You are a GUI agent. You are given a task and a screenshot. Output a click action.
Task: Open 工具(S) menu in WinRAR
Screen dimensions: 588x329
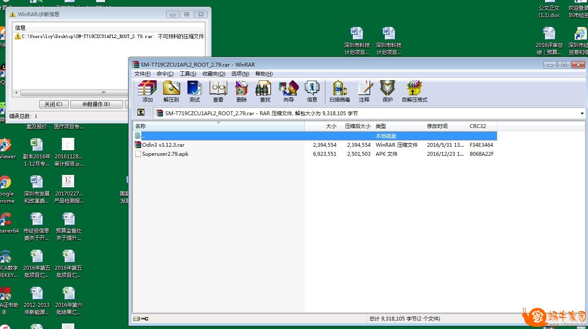tap(188, 74)
